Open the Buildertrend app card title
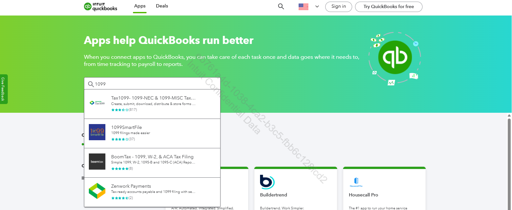This screenshot has width=512, height=210. pos(273,195)
